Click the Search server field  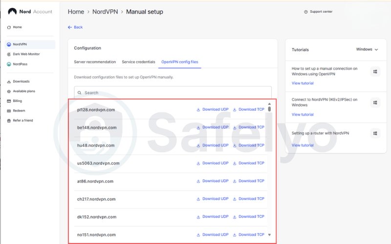coord(173,93)
